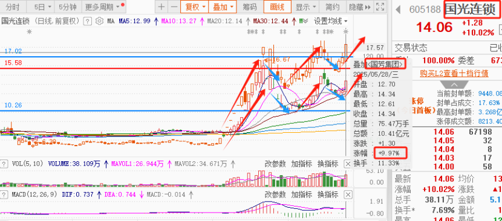Toggle the 画线 drawing tools button
Image resolution: width=502 pixels, height=221 pixels.
coord(278,7)
